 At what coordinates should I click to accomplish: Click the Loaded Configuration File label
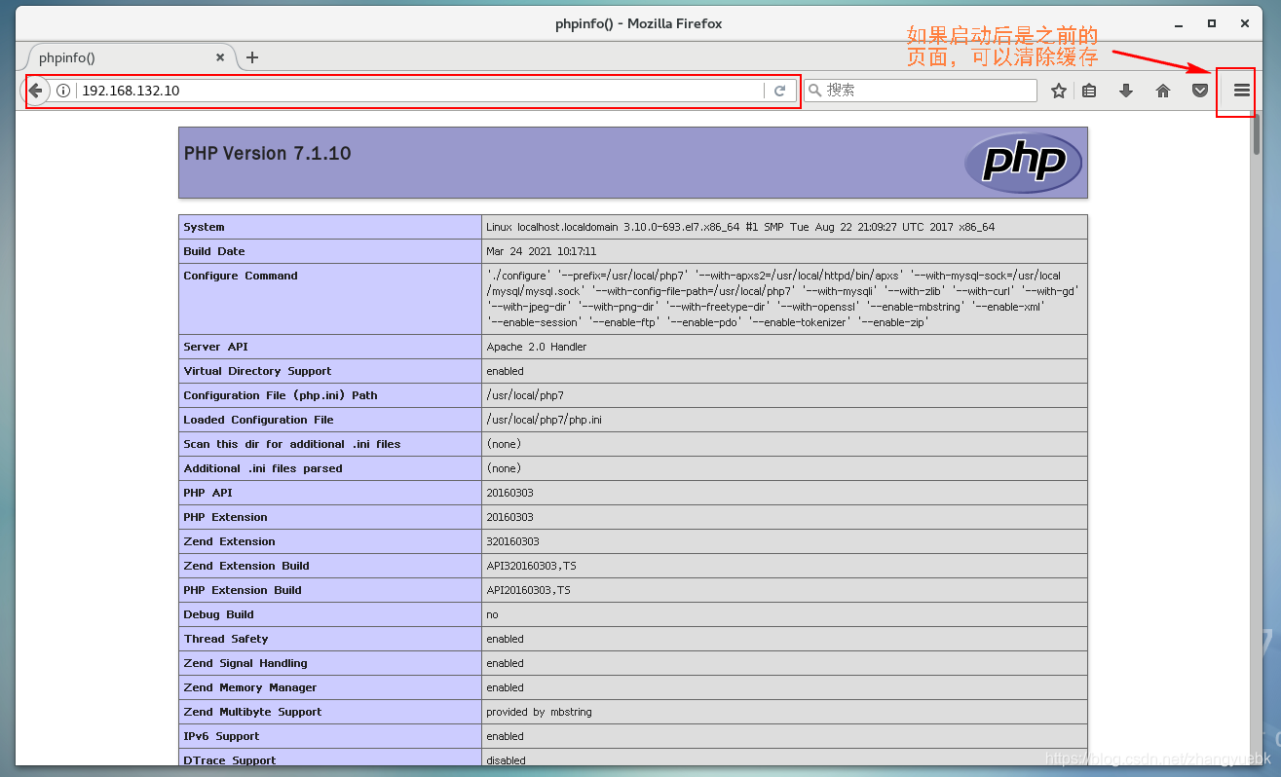[x=258, y=420]
